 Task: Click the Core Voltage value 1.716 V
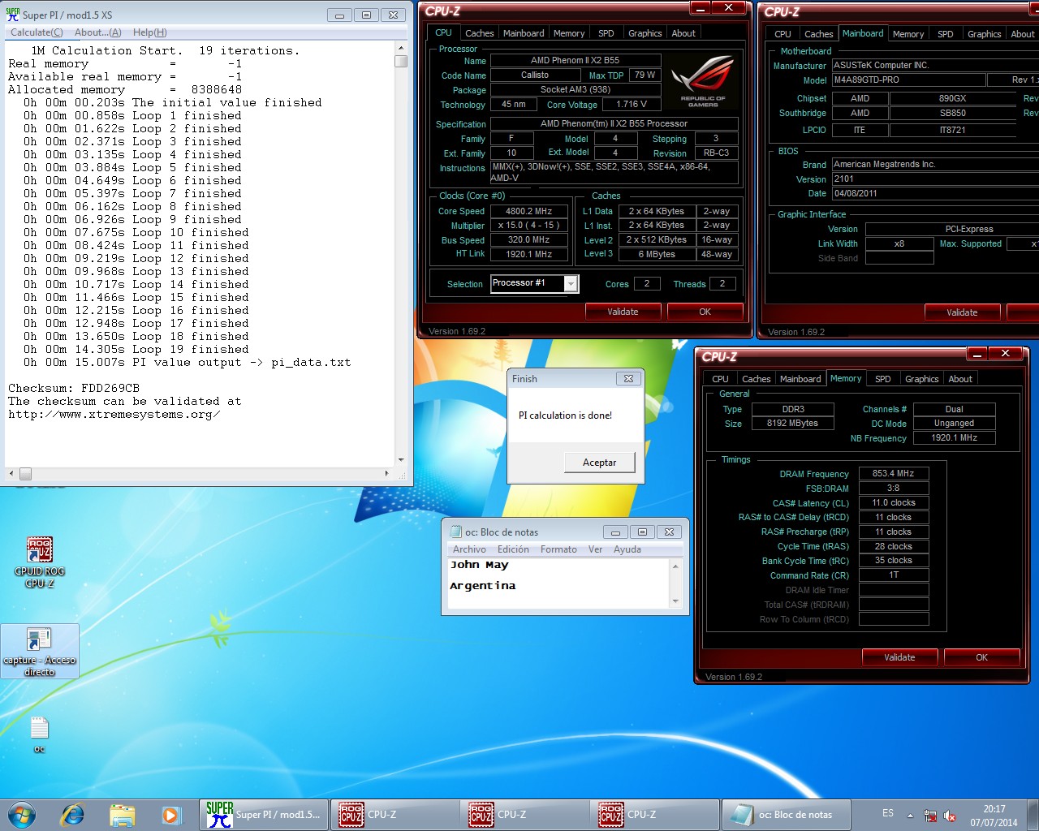(x=632, y=105)
